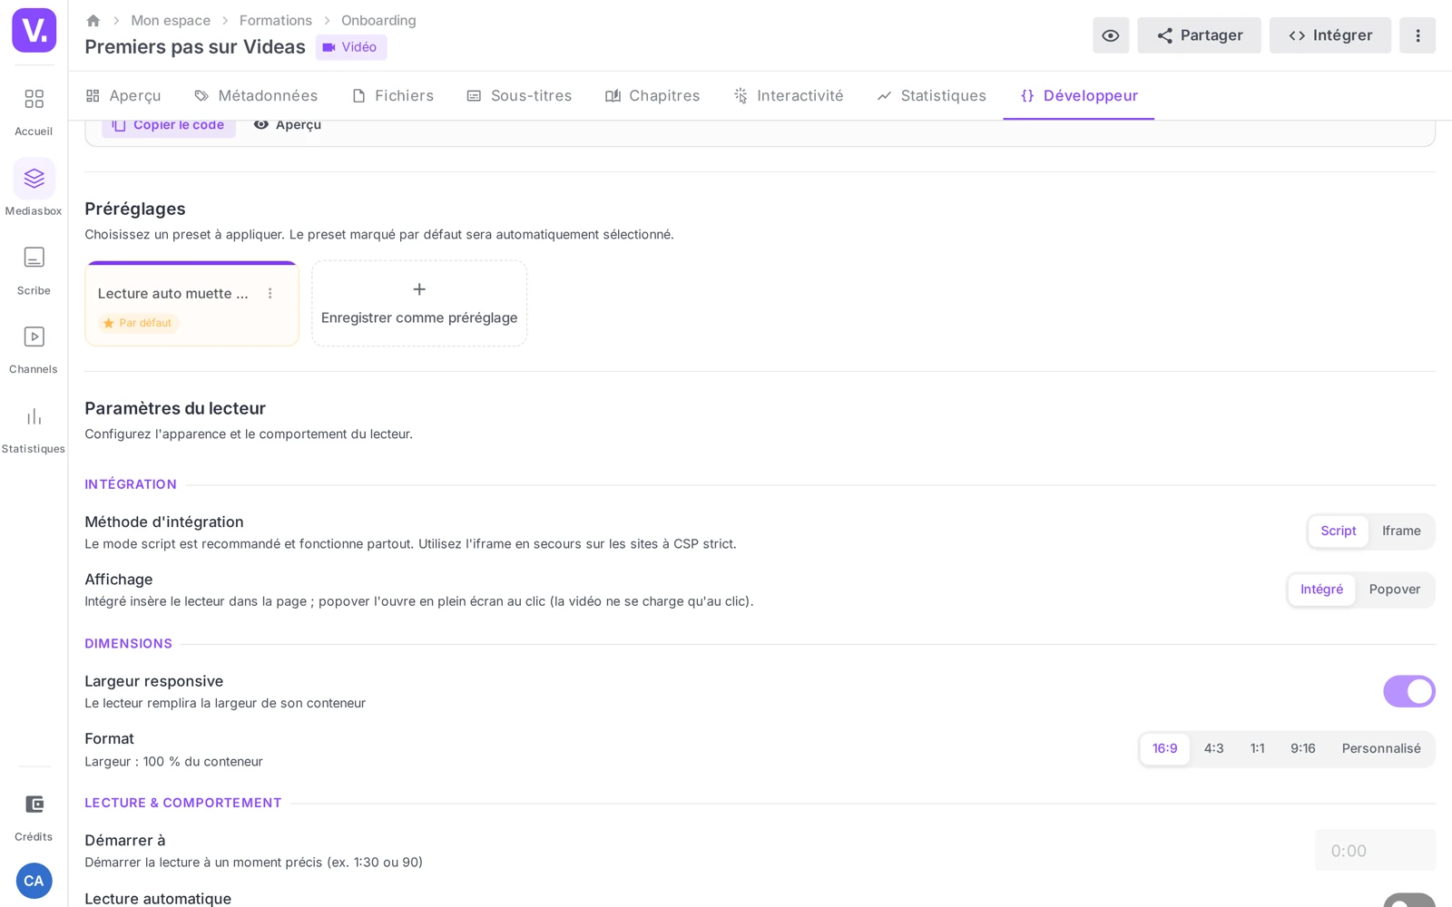The width and height of the screenshot is (1452, 907).
Task: Choose the Intégré display mode
Action: tap(1321, 590)
